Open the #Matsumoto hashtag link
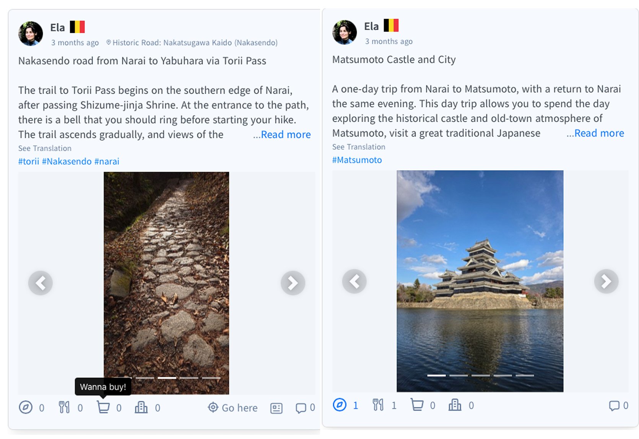 357,160
